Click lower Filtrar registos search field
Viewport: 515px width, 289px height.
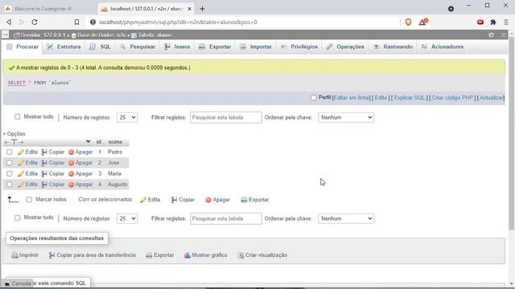tap(226, 218)
